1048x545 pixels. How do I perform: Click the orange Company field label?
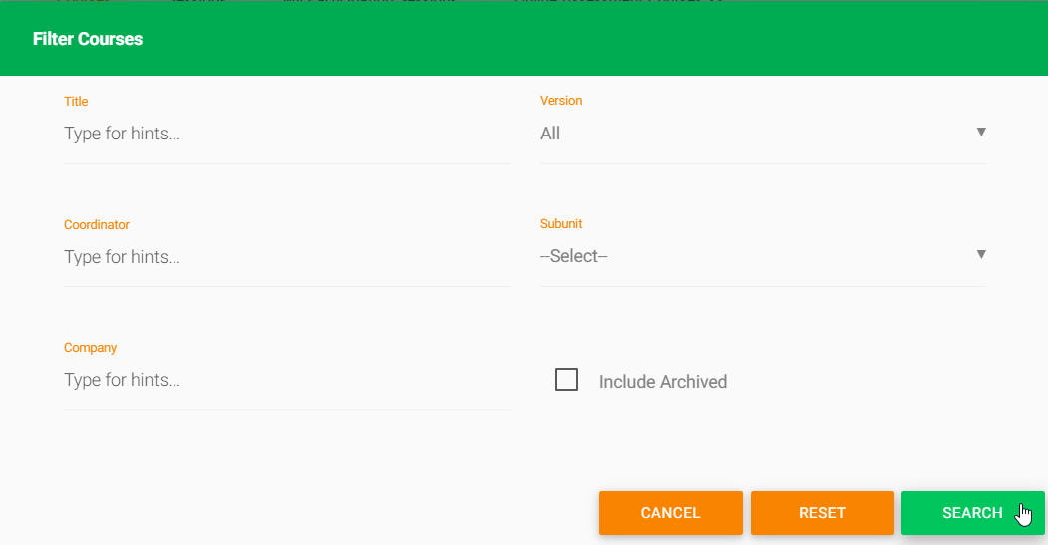(x=90, y=348)
